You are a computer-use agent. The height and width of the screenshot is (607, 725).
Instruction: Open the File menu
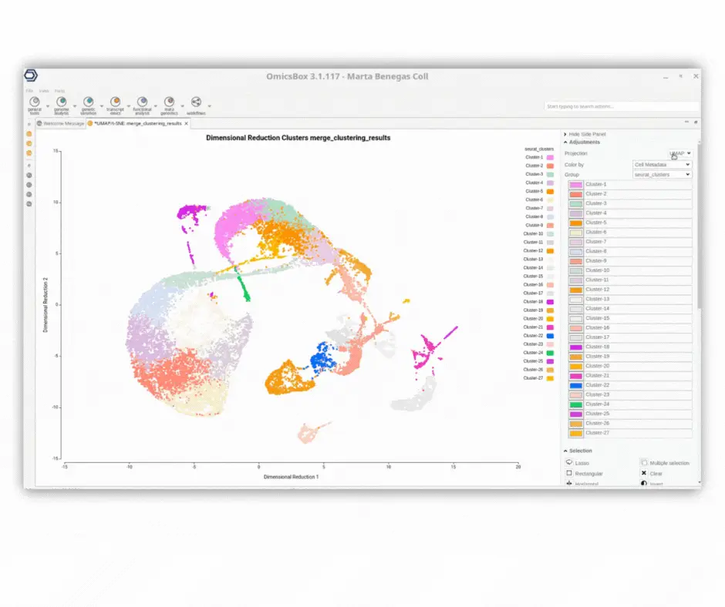pos(29,91)
